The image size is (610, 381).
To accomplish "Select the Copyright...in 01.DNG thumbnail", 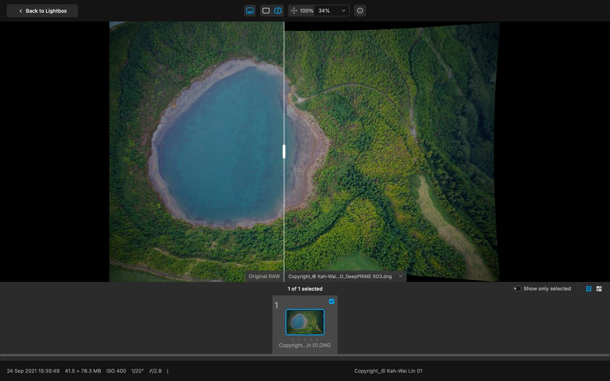I will pyautogui.click(x=305, y=322).
